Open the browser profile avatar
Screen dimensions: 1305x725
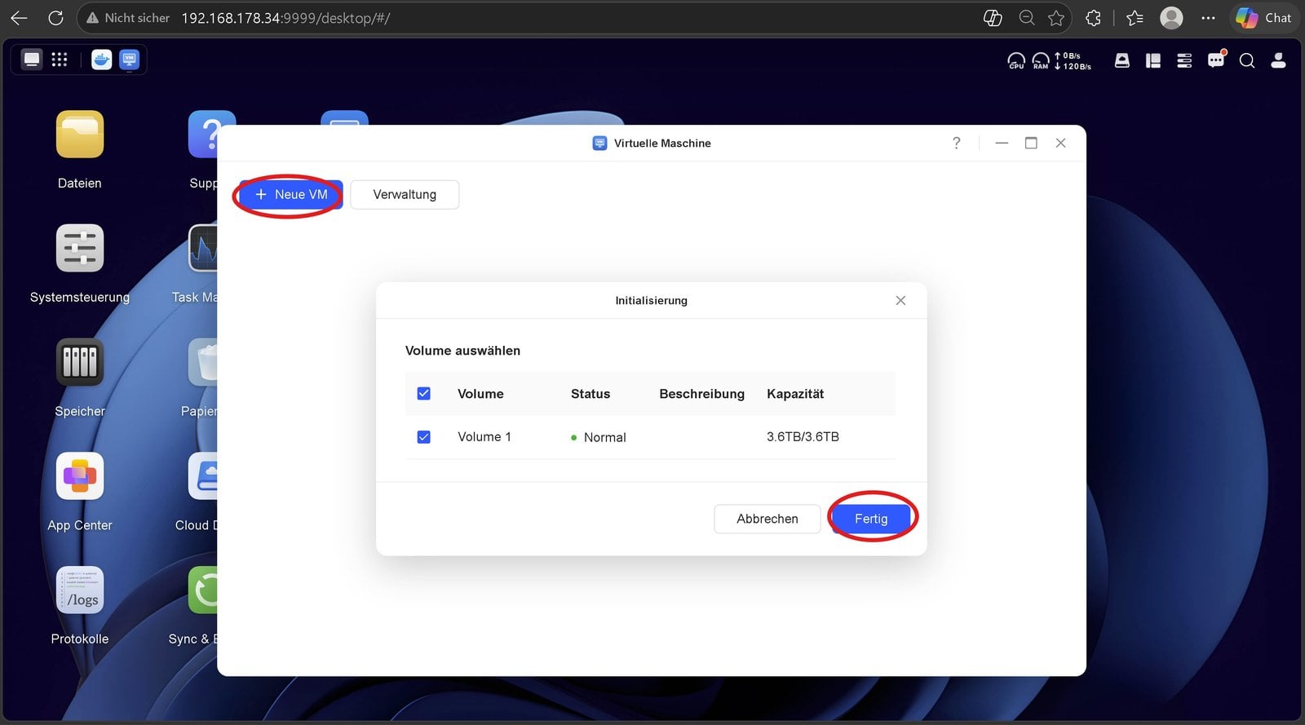pyautogui.click(x=1171, y=17)
